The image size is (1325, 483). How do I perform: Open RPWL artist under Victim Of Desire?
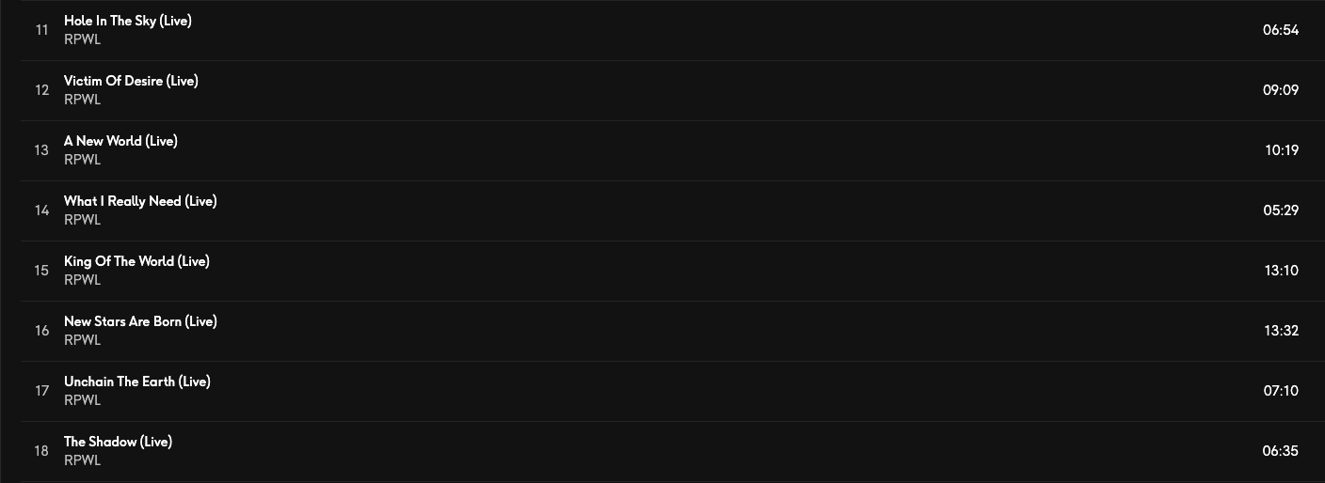point(82,100)
